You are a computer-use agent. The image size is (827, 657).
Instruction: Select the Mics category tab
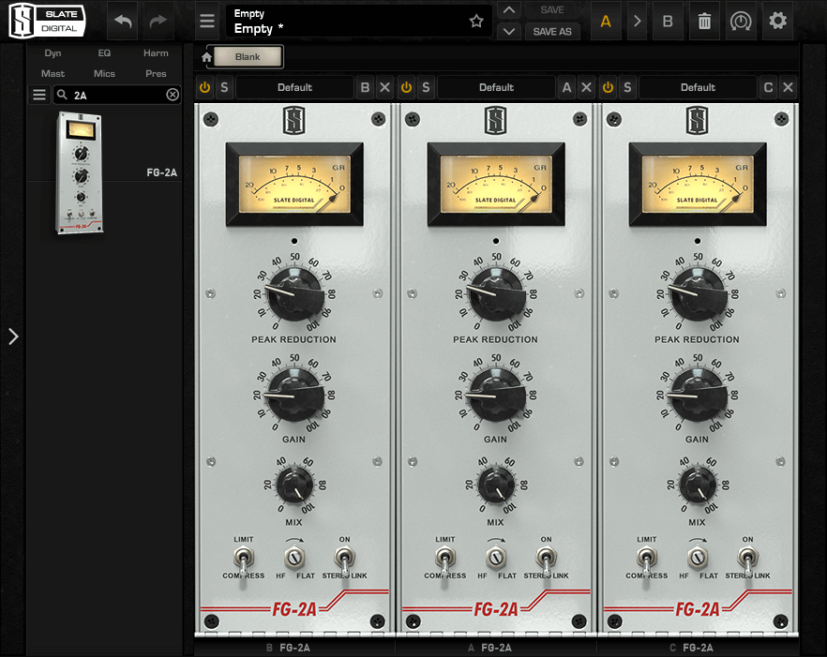click(104, 74)
